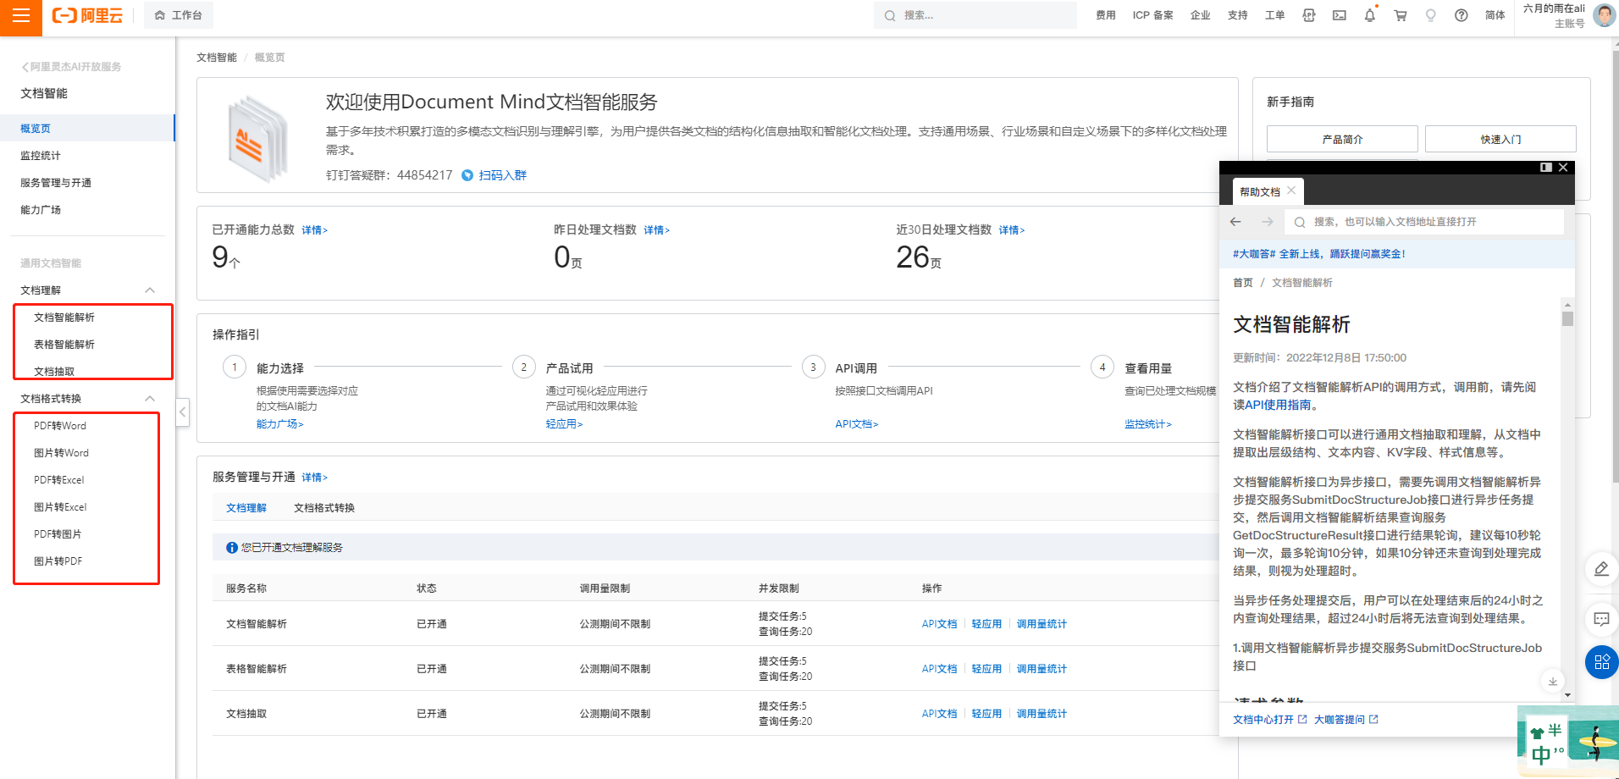
Task: Open 详情 next to 已开通能力总数
Action: tap(314, 230)
